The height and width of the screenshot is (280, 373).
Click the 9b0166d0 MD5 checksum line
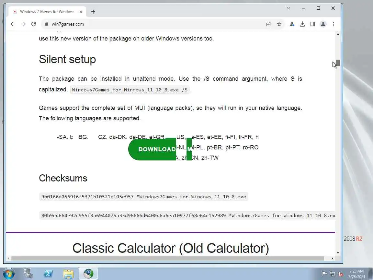(x=144, y=197)
